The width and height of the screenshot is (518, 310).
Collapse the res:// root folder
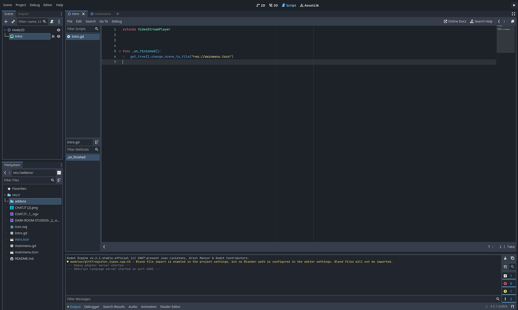pyautogui.click(x=5, y=195)
